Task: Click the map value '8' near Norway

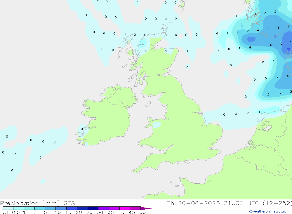Action: tap(278, 27)
